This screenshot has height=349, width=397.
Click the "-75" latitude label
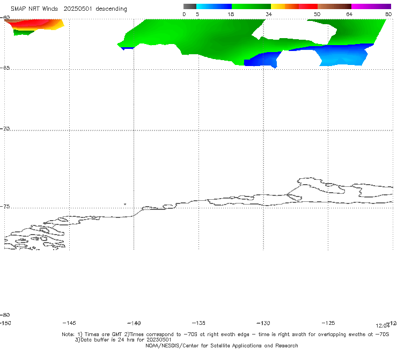pyautogui.click(x=5, y=207)
